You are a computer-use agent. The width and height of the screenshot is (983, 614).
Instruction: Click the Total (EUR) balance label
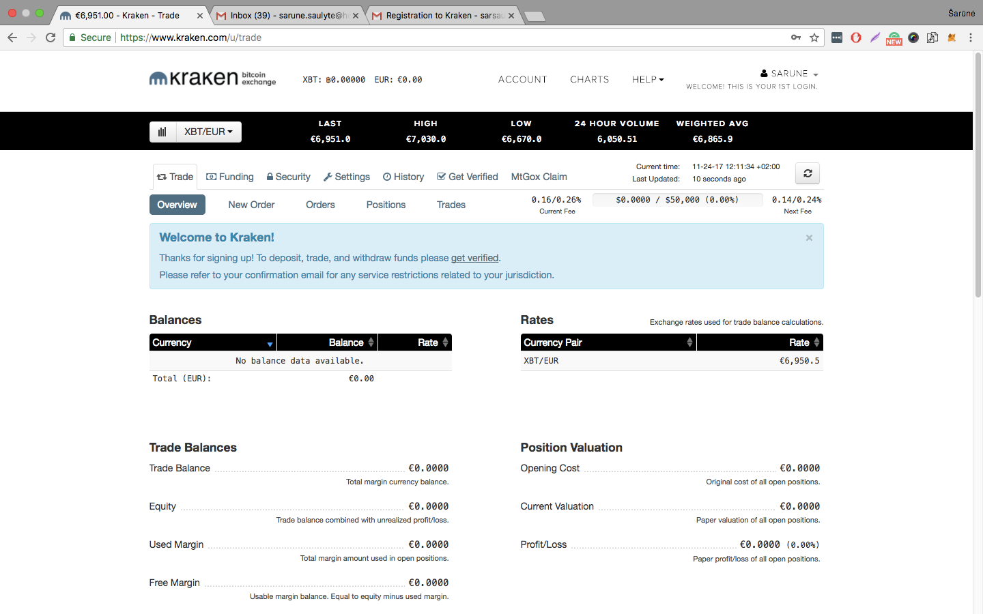[x=182, y=379]
